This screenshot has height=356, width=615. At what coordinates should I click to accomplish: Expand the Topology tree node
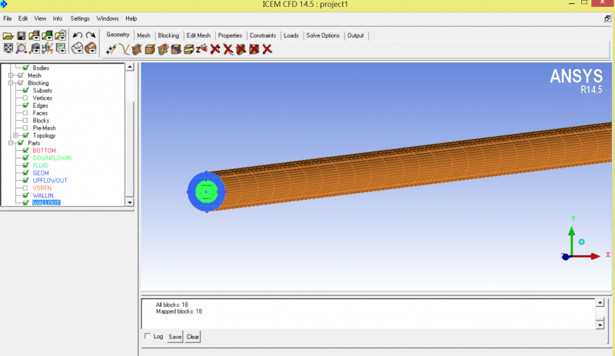coord(15,135)
